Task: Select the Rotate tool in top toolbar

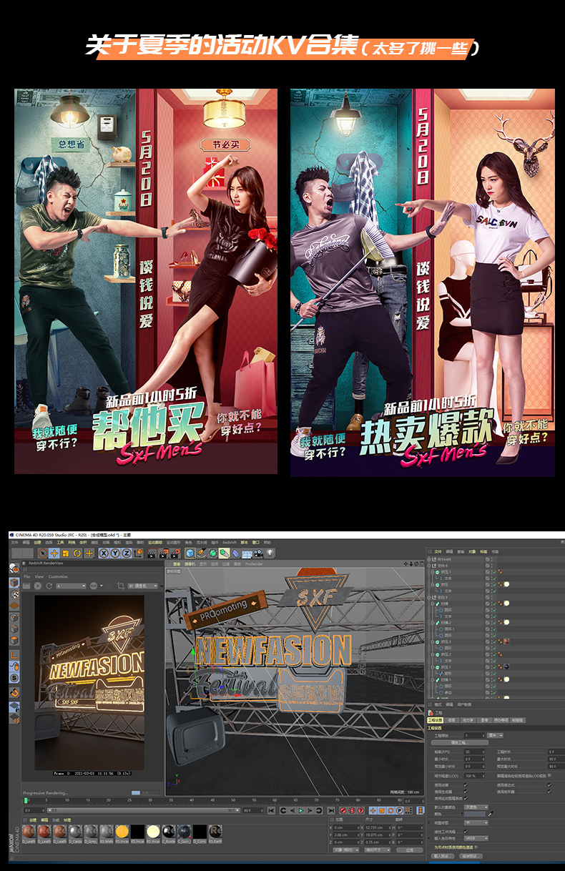Action: tap(77, 553)
